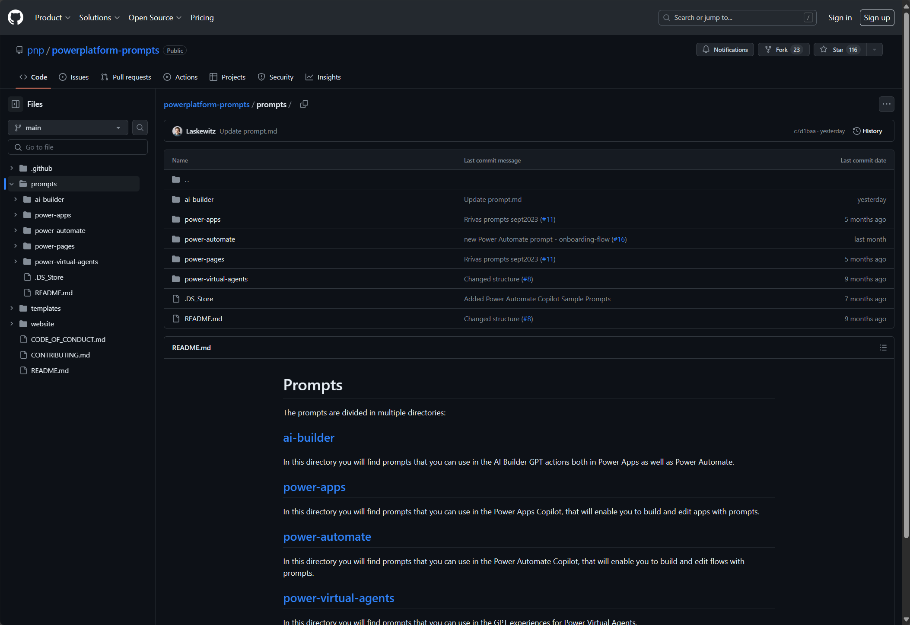The height and width of the screenshot is (625, 910).
Task: Click the Notifications bell button
Action: [x=725, y=50]
